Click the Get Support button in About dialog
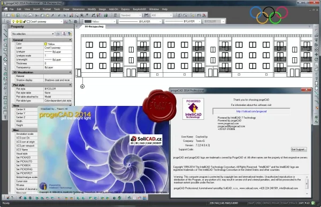This screenshot has width=321, height=207. pyautogui.click(x=299, y=149)
